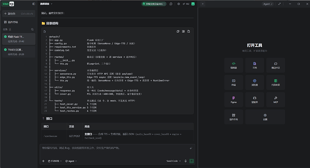
Task: Open the 编辑器 code editor tool
Action: coord(234,65)
